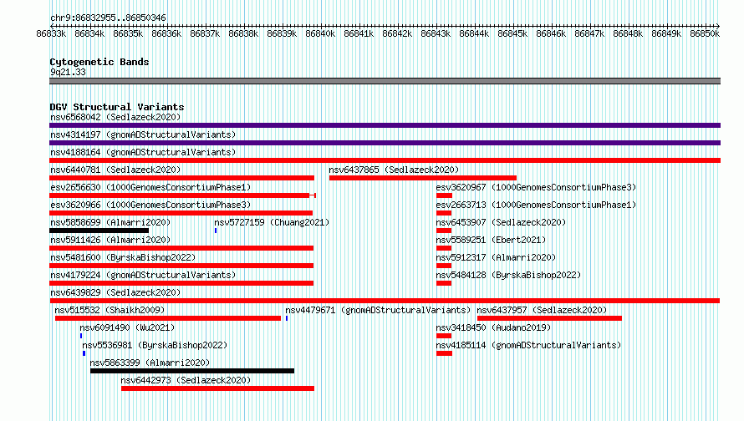Open the nsv6453907 (Sedlazeck2020) label

coord(501,222)
